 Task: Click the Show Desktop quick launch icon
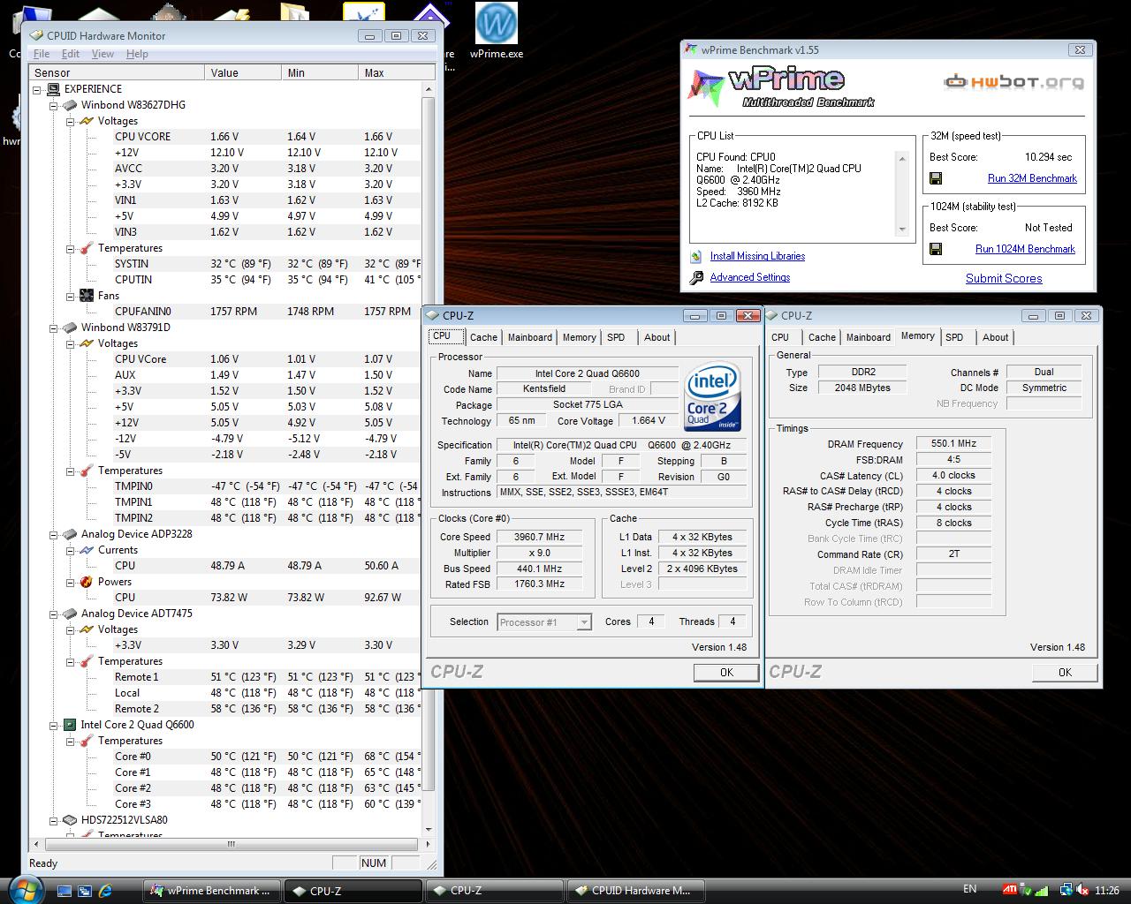[64, 891]
